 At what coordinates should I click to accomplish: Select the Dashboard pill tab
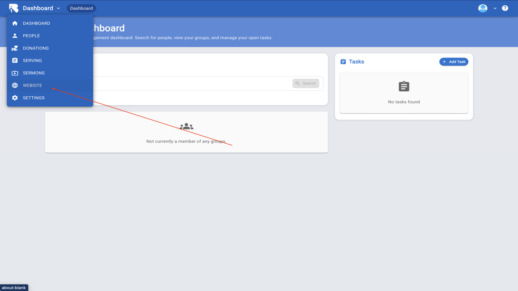81,8
